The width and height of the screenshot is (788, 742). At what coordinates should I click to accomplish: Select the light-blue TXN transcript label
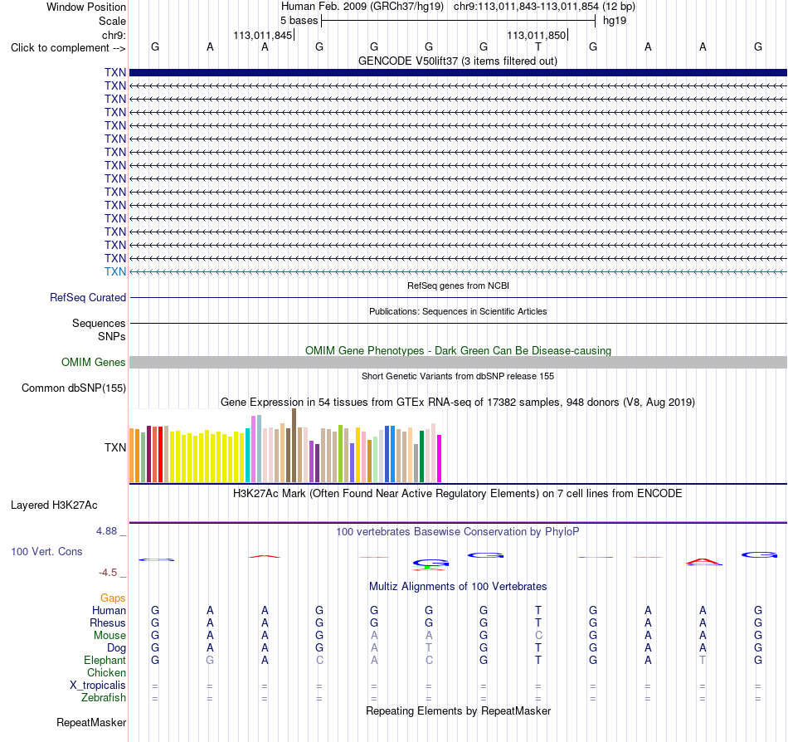coord(115,271)
